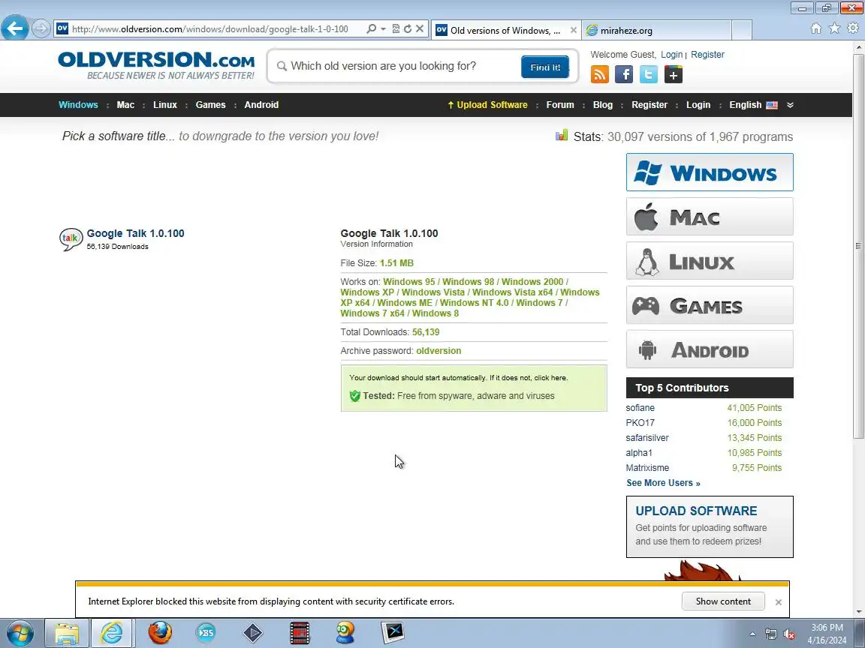Click the Register link beside Welcome Guest
This screenshot has width=865, height=648.
click(707, 55)
